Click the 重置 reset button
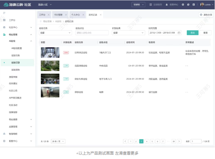The width and height of the screenshot is (215, 159). tap(205, 33)
